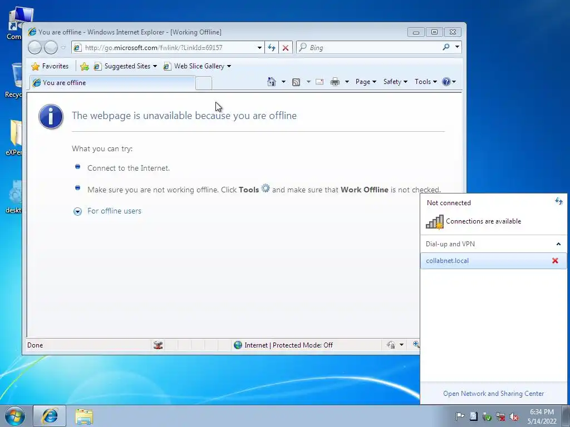Open the Help question mark menu
Viewport: 570px width, 427px height.
(449, 82)
